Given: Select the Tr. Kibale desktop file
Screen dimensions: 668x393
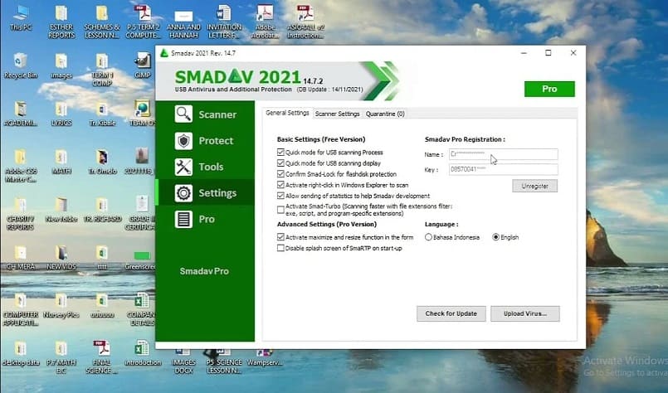Looking at the screenshot, I should point(102,114).
